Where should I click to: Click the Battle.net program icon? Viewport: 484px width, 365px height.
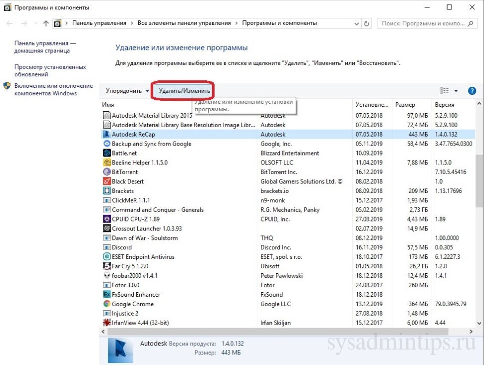point(107,153)
